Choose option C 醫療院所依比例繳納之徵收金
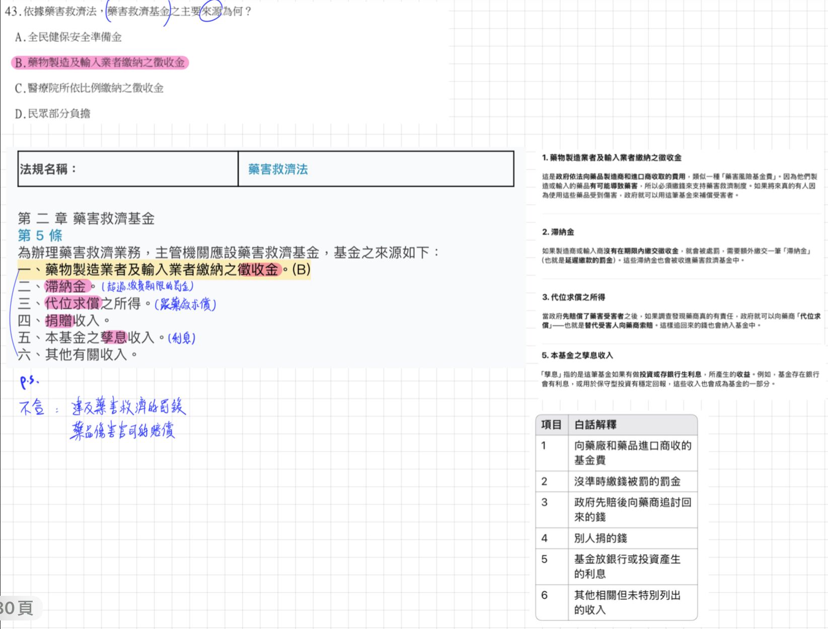 pos(89,88)
